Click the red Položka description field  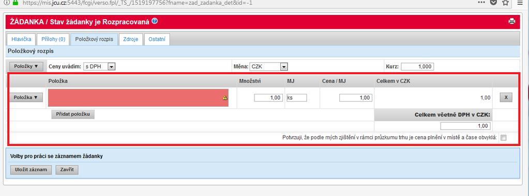[138, 97]
